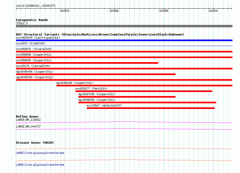
Task: Click the chr22:32086016..32090373 coordinate label
Action: (x=36, y=6)
